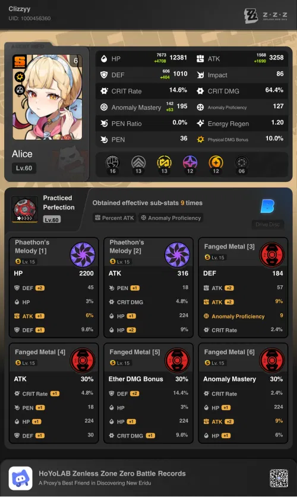This screenshot has height=497, width=297.
Task: Click the Lv.60 level badge under Alice
Action: pos(24,168)
